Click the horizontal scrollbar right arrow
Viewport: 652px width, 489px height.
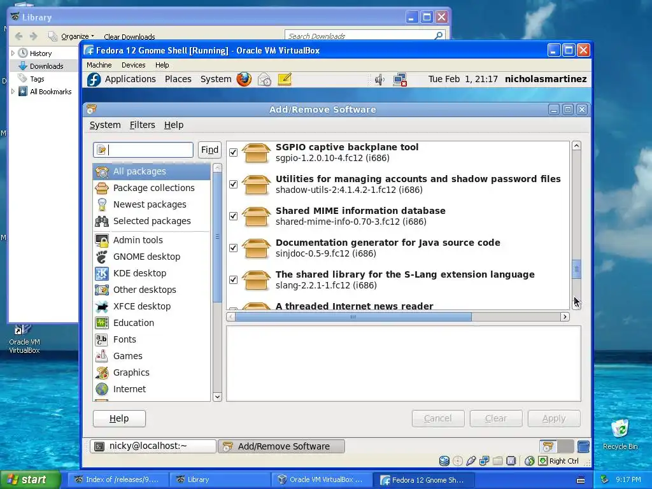(565, 317)
